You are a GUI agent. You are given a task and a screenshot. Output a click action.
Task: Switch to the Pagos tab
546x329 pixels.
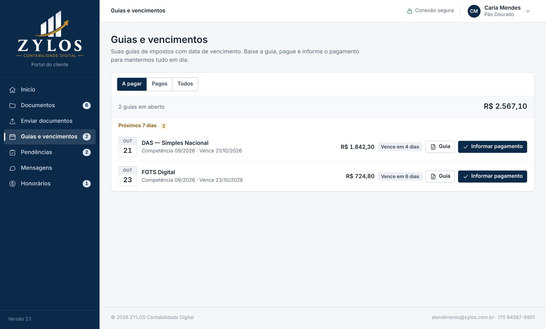[159, 84]
